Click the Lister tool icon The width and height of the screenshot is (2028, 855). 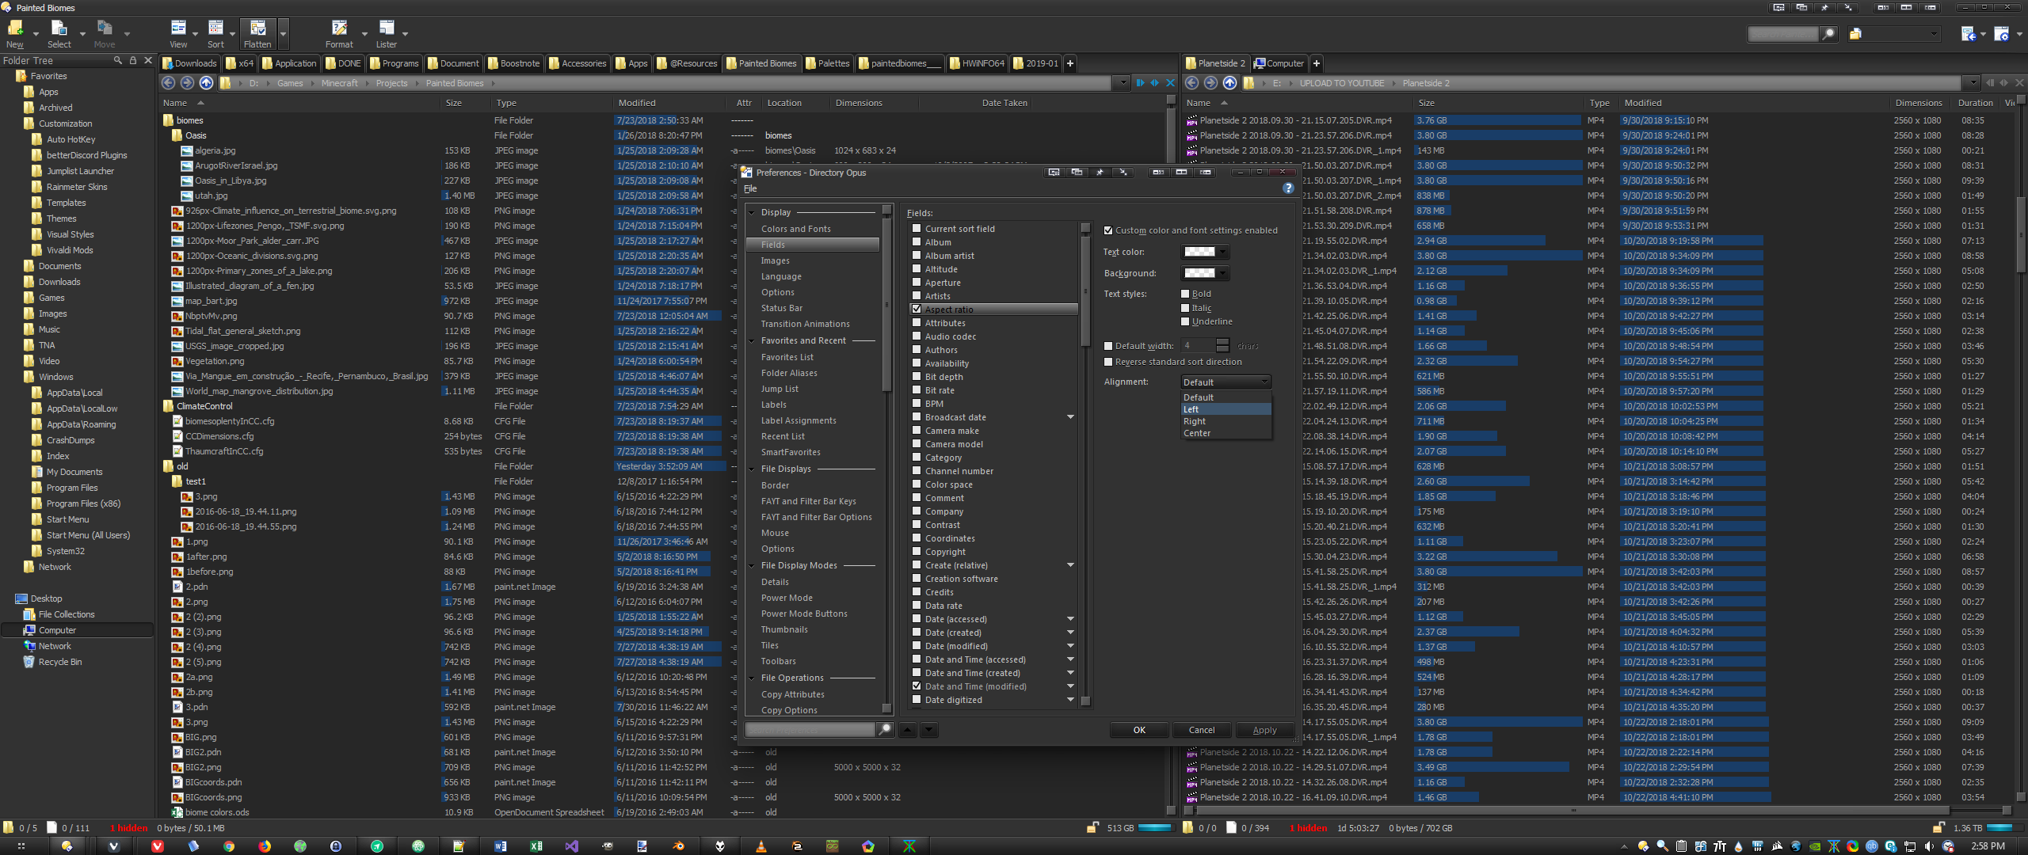387,28
